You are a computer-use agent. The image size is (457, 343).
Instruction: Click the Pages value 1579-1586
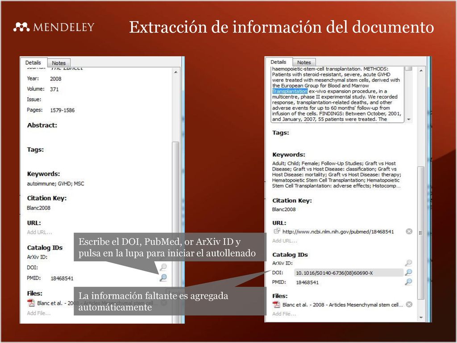(62, 110)
